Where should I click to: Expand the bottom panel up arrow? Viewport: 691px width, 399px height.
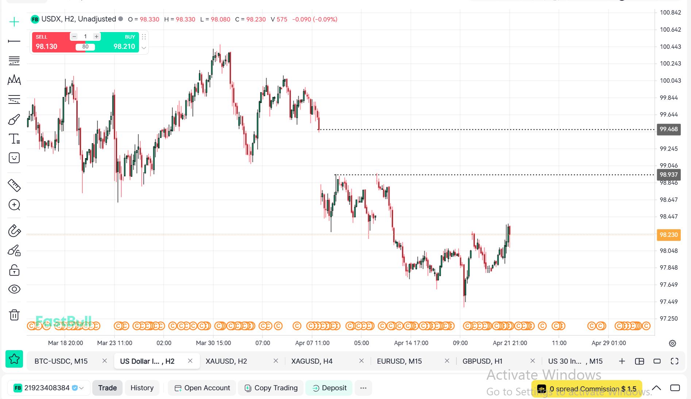tap(656, 388)
